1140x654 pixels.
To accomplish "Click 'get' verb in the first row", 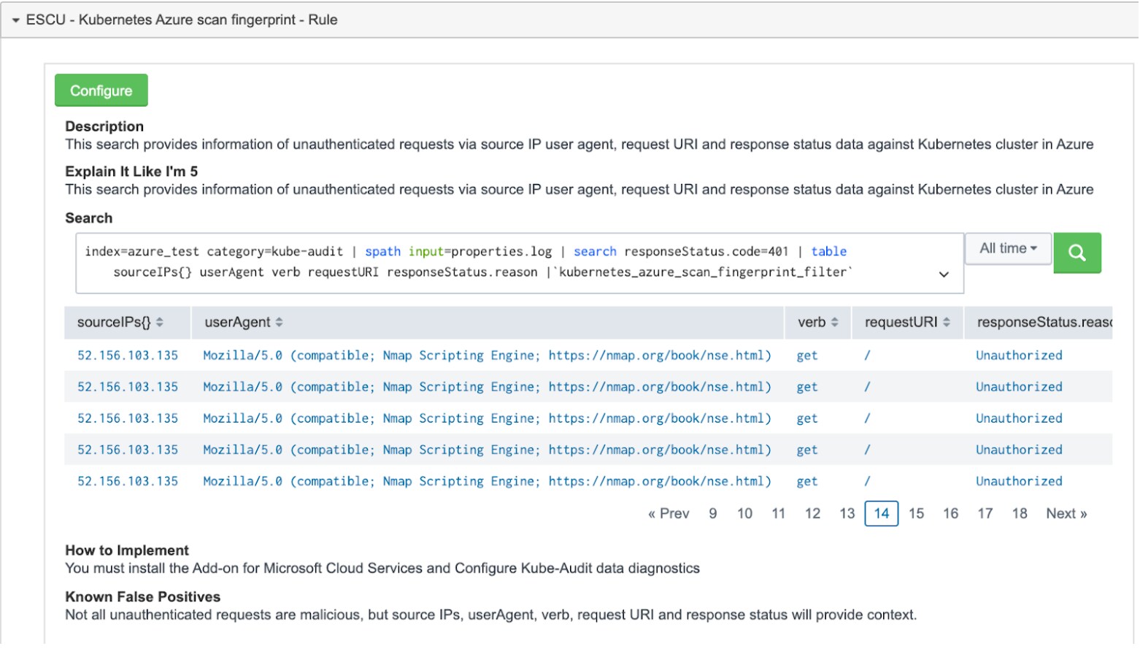I will [807, 355].
